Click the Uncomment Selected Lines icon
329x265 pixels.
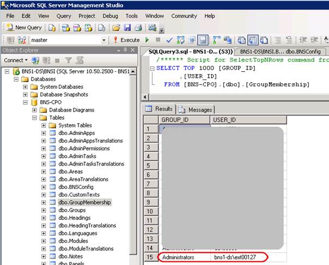coord(289,40)
